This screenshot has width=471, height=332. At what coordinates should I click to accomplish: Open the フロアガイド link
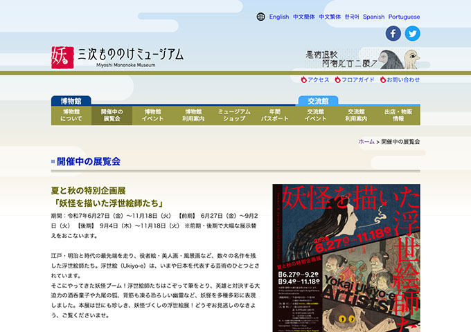click(x=358, y=80)
